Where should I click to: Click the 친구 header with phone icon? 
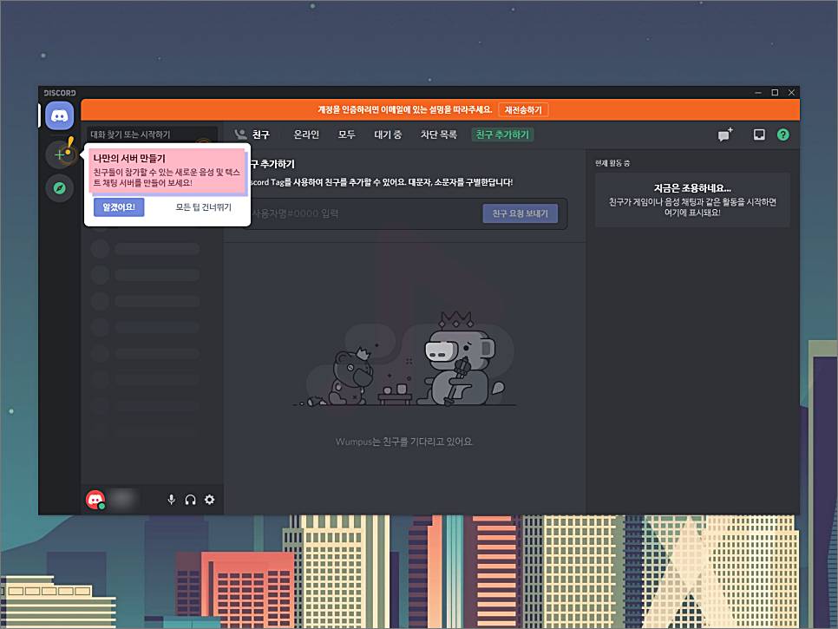[252, 134]
